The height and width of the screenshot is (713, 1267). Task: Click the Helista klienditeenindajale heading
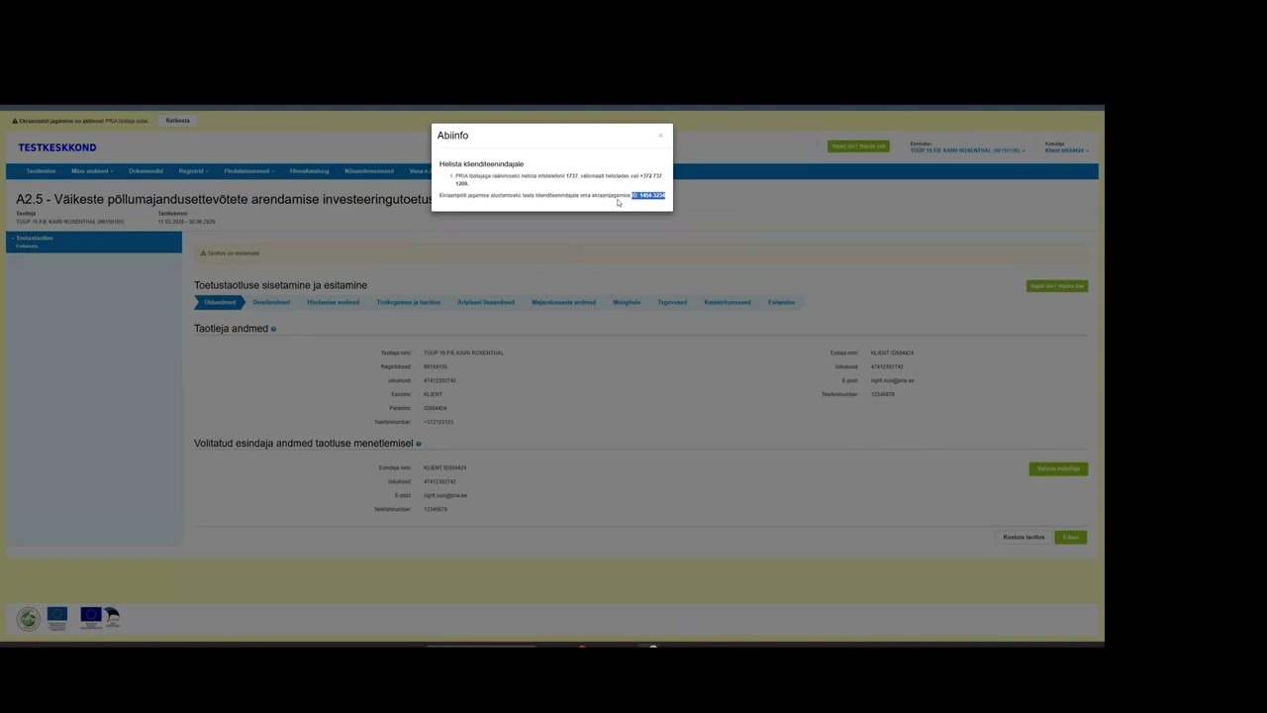[481, 163]
